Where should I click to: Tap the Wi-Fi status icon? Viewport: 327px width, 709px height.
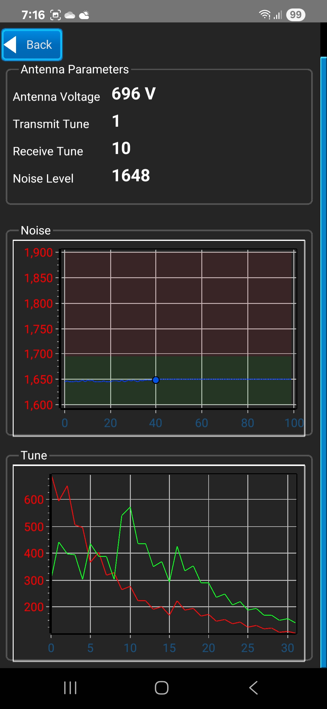click(x=264, y=15)
